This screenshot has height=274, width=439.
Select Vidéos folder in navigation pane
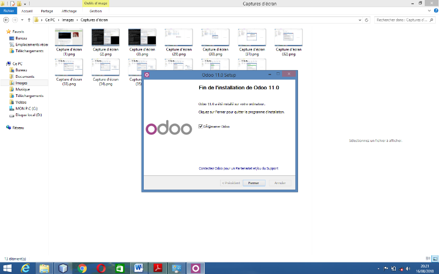pyautogui.click(x=21, y=102)
